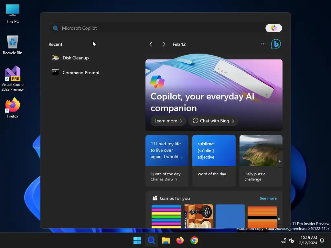Open File Explorer from the taskbar
This screenshot has width=331, height=248.
pos(166,240)
